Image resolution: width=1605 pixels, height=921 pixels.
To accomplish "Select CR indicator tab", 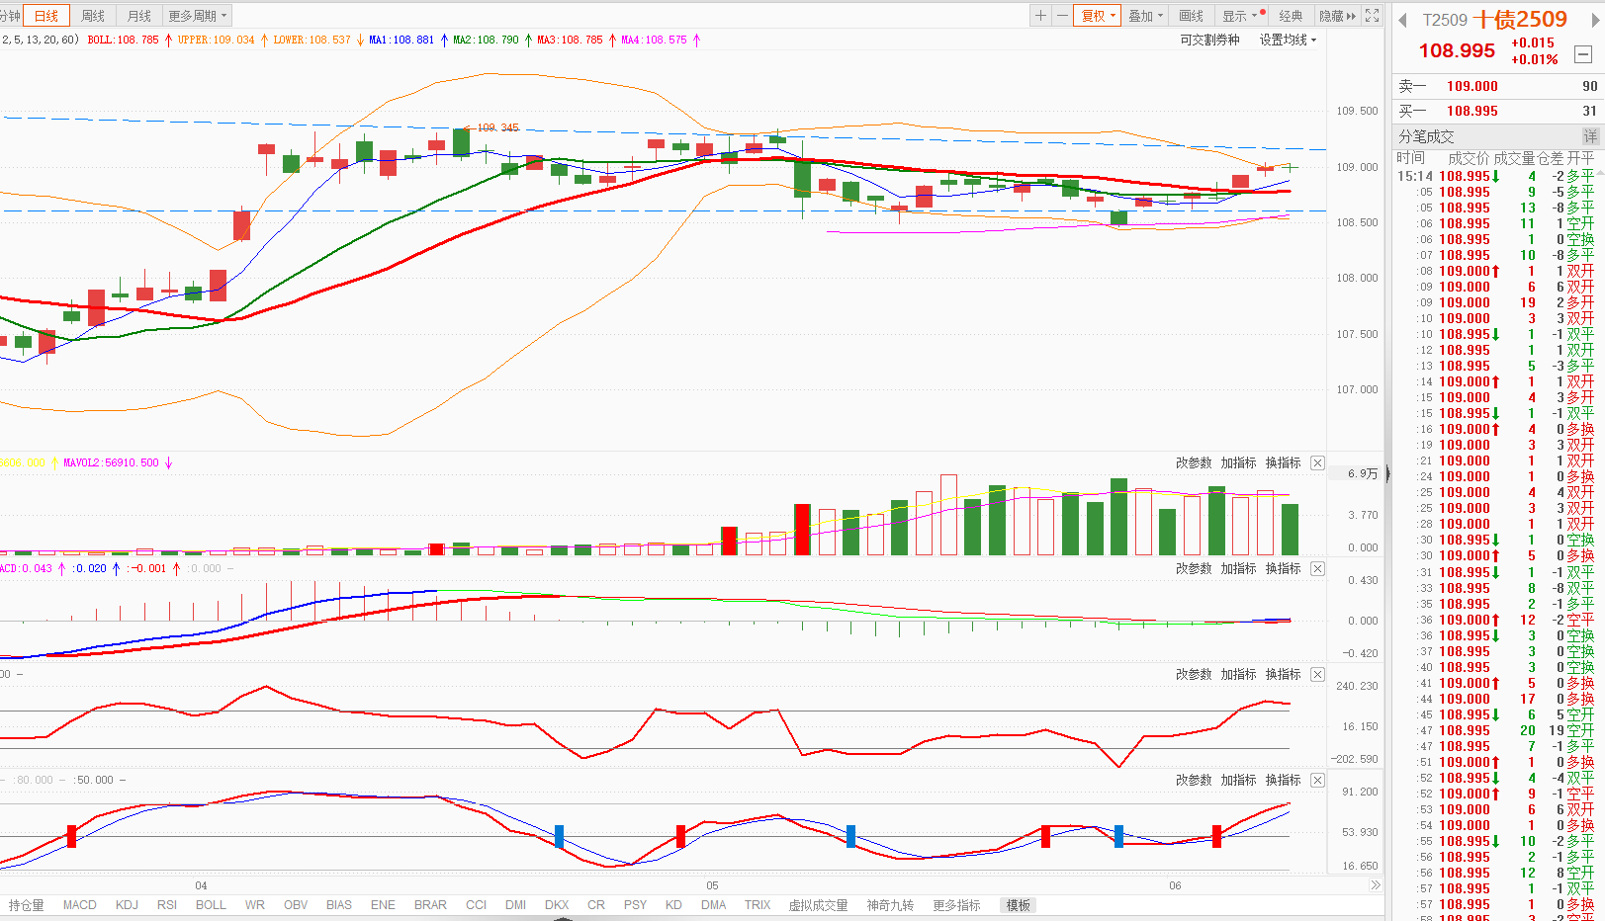I will point(596,904).
